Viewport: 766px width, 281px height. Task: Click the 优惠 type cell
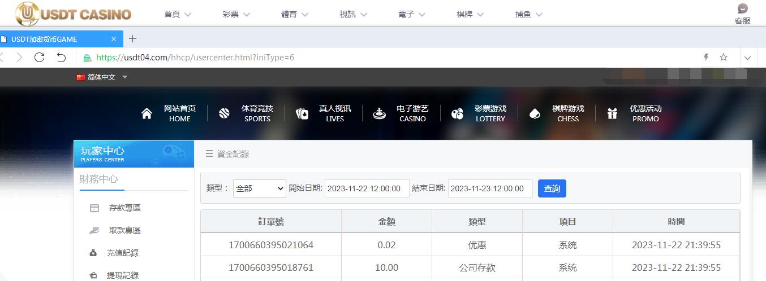(477, 245)
